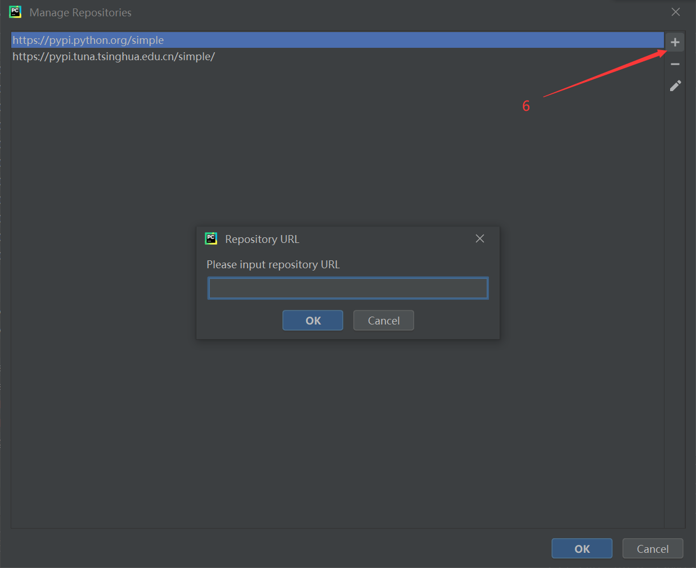Viewport: 696px width, 568px height.
Task: Click the minus icon to remove repository
Action: tap(675, 64)
